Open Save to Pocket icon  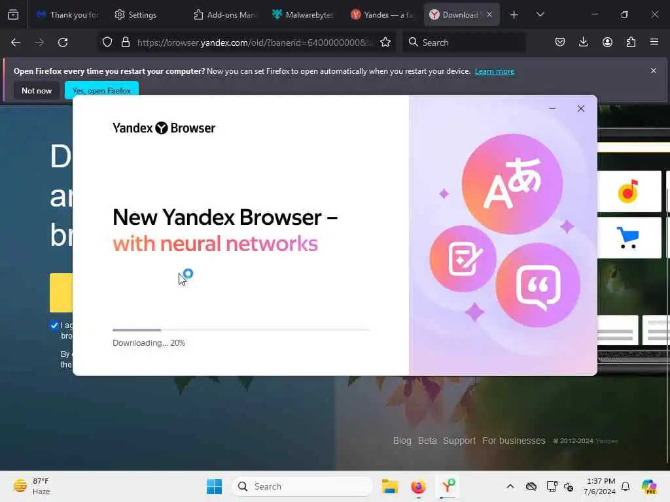tap(560, 42)
